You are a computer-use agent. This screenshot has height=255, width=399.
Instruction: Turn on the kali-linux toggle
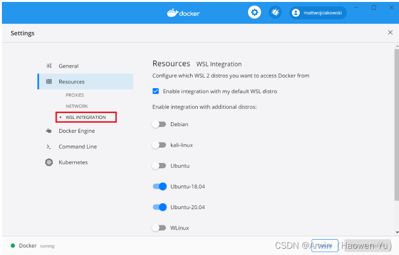tap(159, 145)
